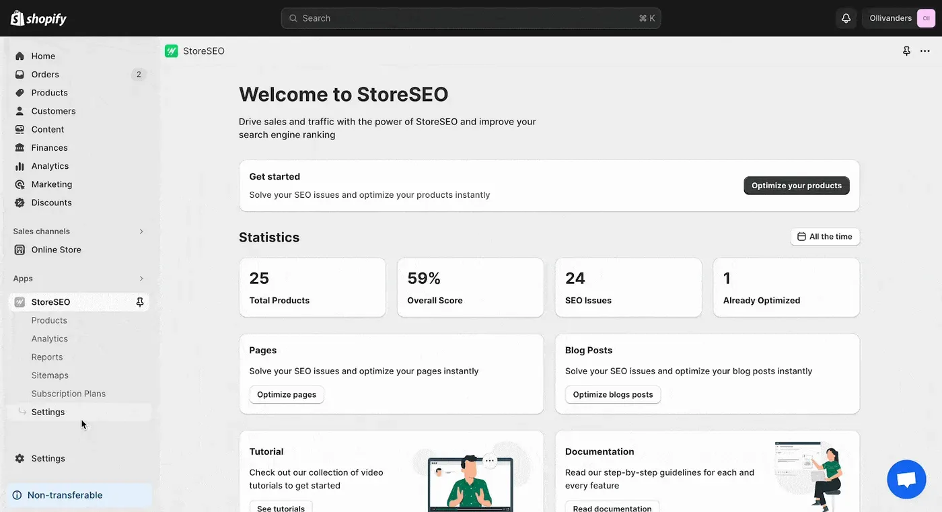Click the Home sidebar label
Viewport: 942px width, 512px height.
(x=43, y=57)
